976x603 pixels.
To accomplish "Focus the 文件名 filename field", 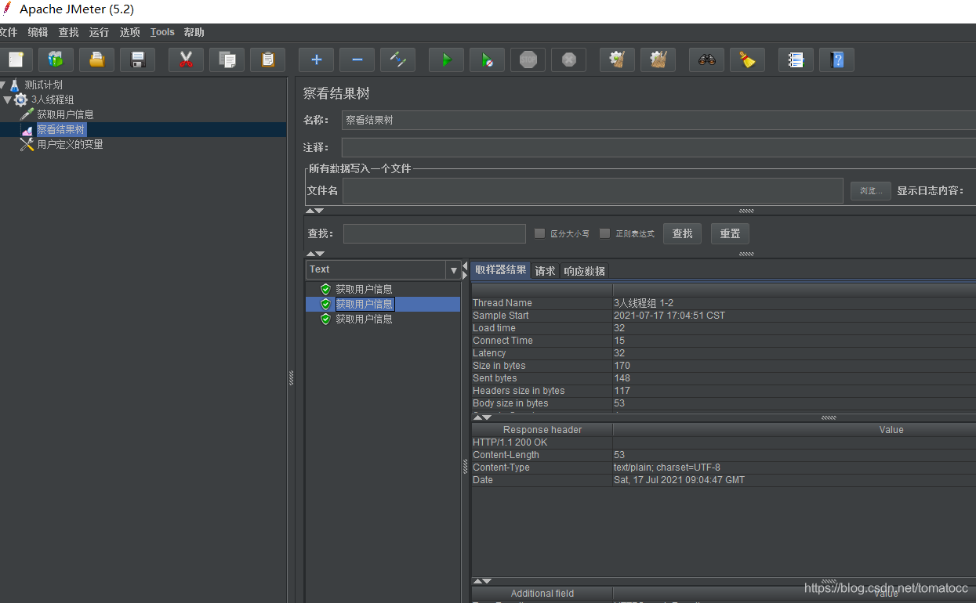I will click(x=593, y=190).
